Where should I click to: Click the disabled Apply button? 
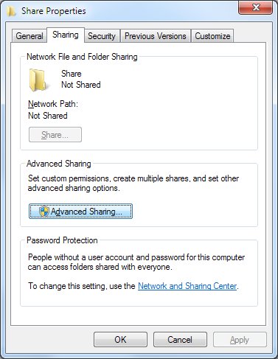[x=240, y=340]
